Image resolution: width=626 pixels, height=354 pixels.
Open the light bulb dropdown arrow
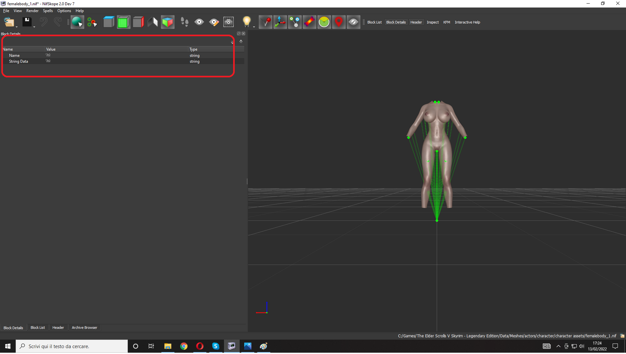(254, 27)
